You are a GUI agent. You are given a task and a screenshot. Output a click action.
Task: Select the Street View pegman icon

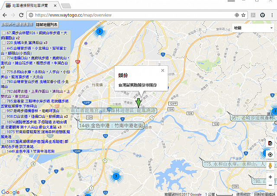tap(270, 166)
